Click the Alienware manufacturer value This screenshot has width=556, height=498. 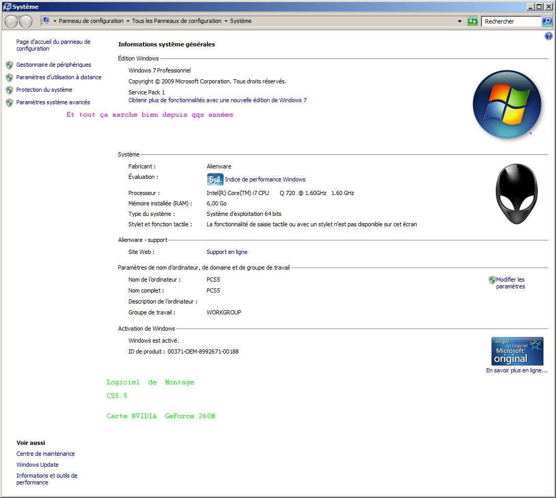(x=219, y=166)
